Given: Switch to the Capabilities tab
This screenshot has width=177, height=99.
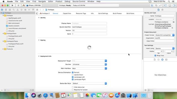Looking at the screenshot, I should click(x=67, y=13).
